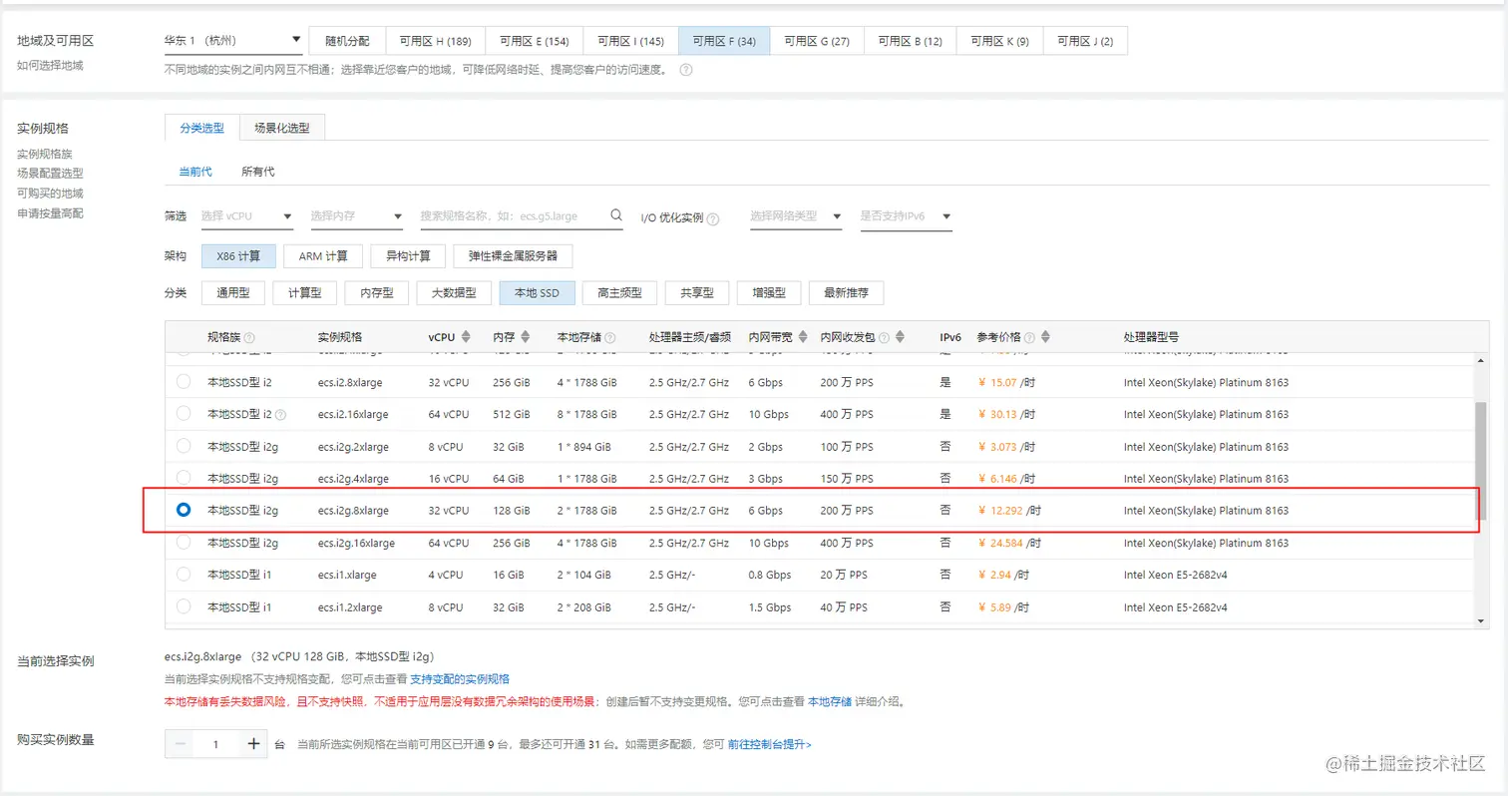Open the 如何选择地域 link
The image size is (1508, 796).
click(50, 66)
